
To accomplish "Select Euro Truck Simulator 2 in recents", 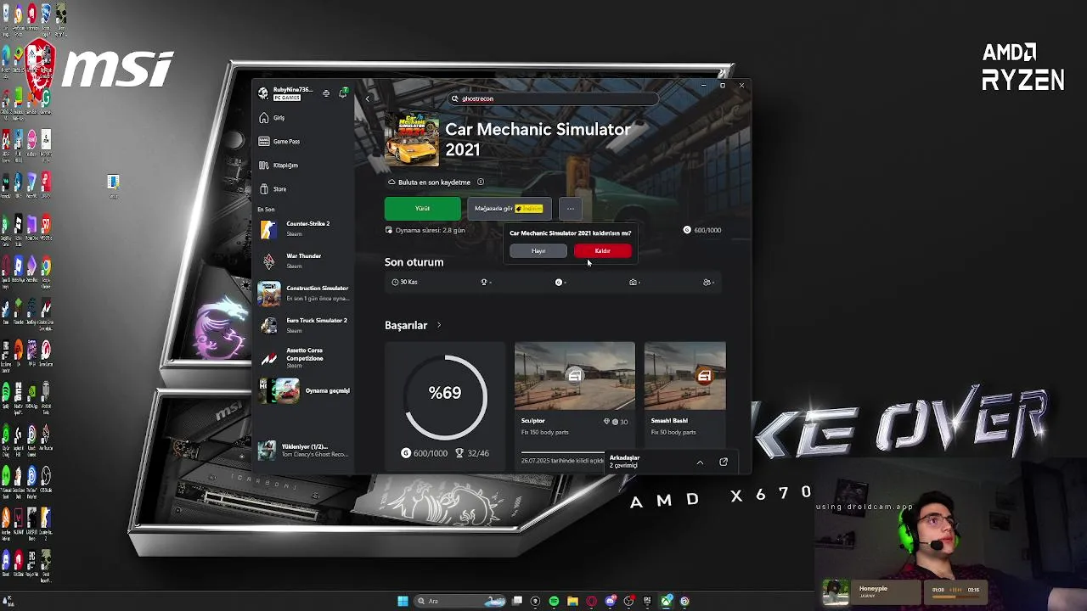I will click(304, 325).
